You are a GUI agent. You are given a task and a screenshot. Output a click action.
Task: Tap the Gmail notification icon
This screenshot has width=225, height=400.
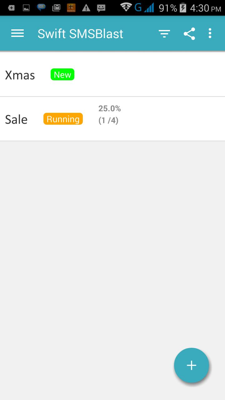pos(56,8)
